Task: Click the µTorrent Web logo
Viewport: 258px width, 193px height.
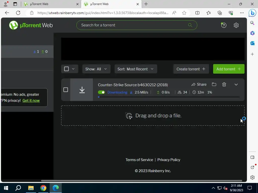Action: click(x=31, y=25)
